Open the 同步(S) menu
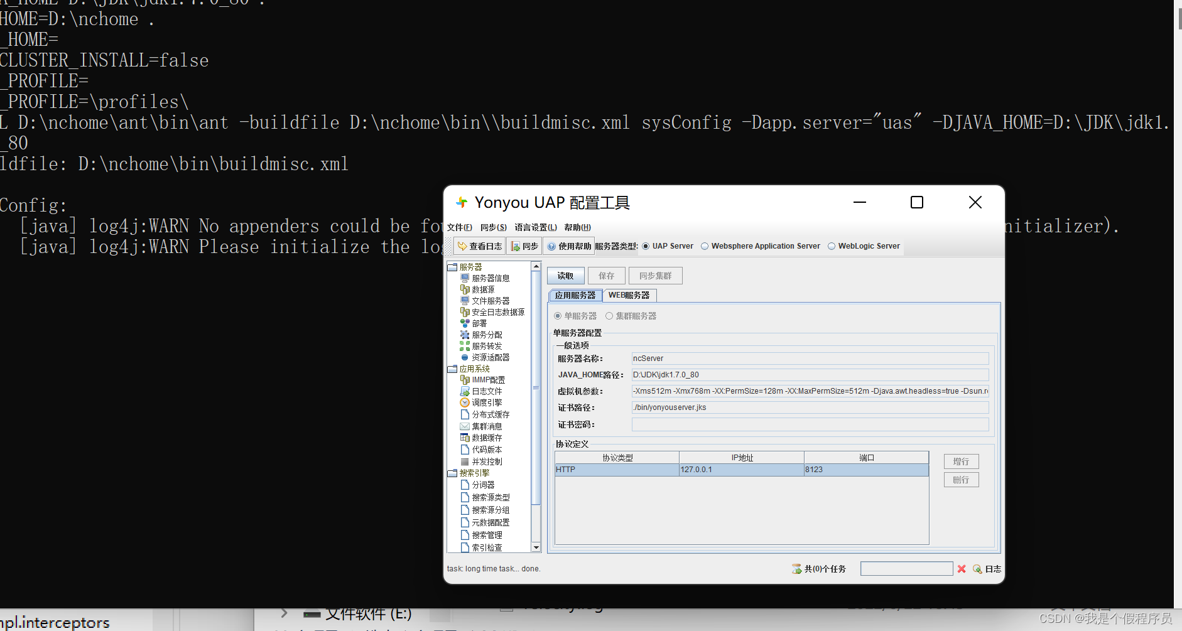1182x631 pixels. [494, 227]
